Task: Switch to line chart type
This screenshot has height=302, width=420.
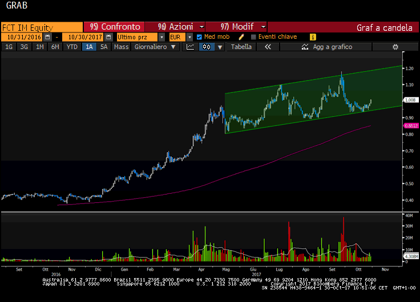Action: pyautogui.click(x=191, y=47)
